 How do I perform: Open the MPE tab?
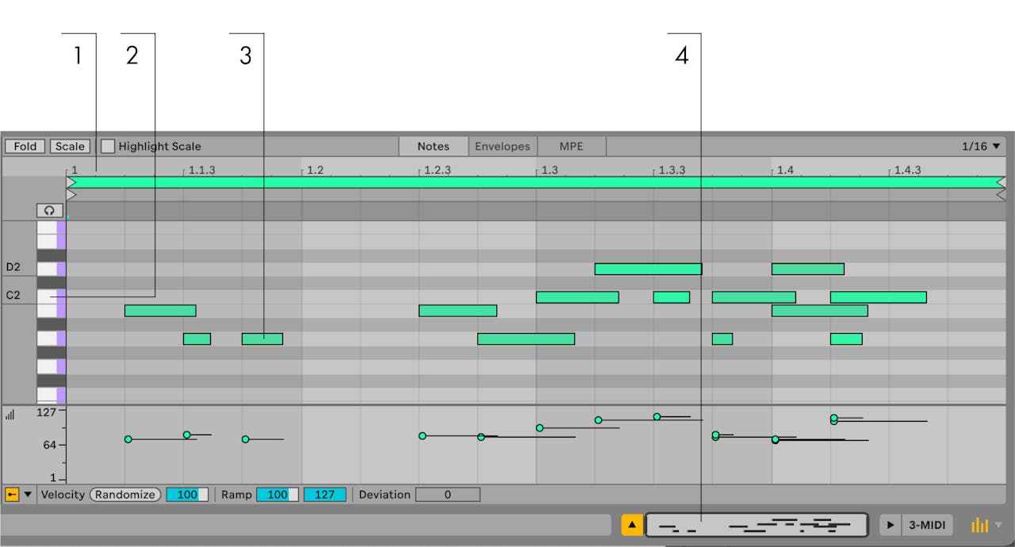(x=573, y=146)
